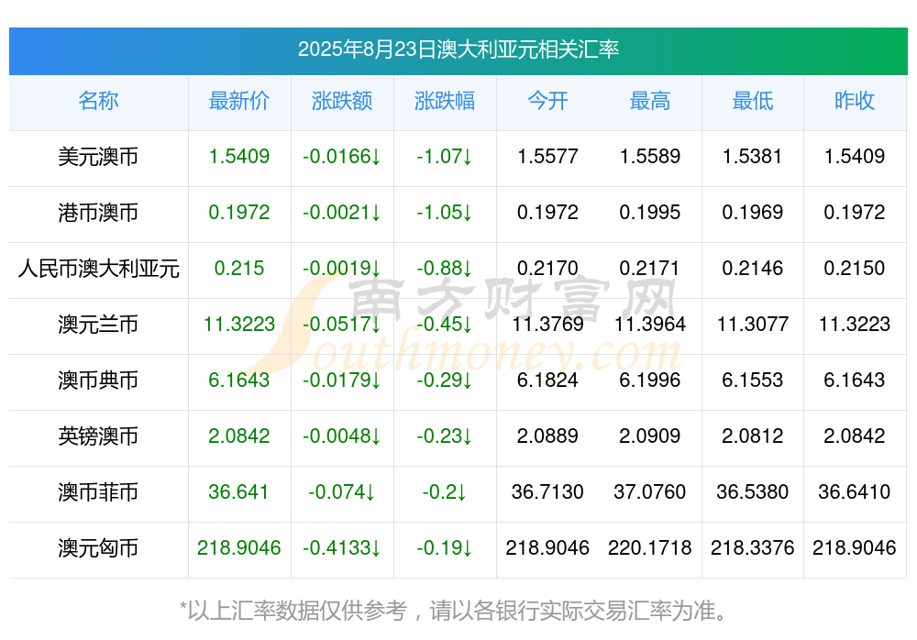Click the 最低 column header
This screenshot has width=917, height=640.
tap(753, 101)
